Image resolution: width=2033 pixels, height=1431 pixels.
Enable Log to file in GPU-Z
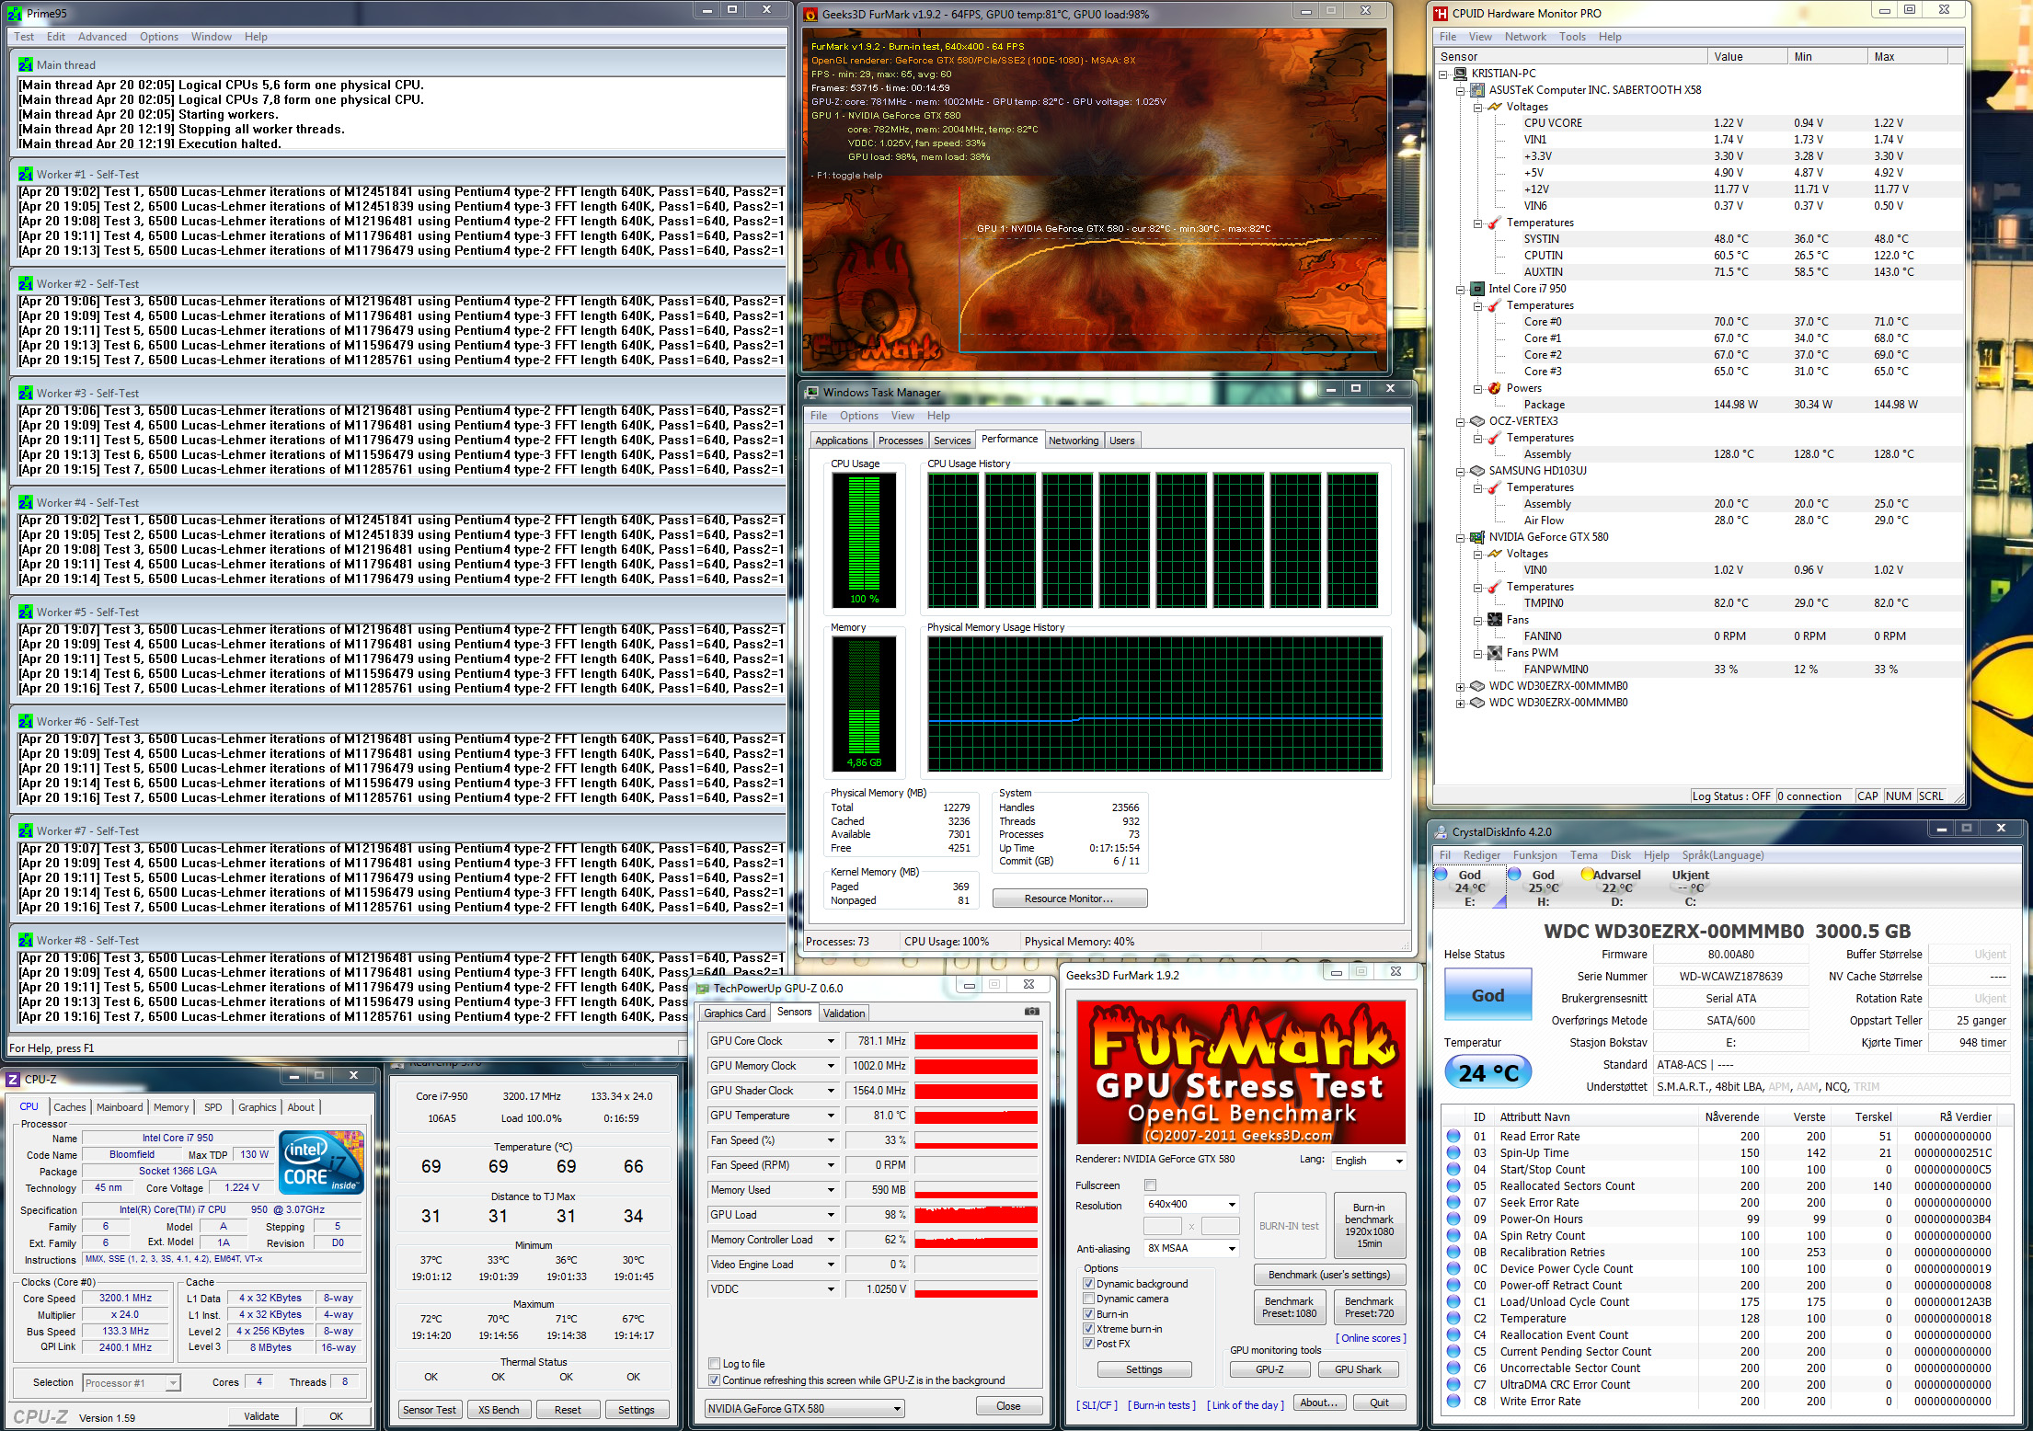(715, 1364)
